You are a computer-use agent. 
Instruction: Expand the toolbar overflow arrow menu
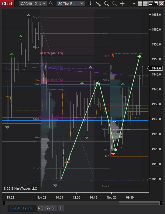(x=134, y=4)
